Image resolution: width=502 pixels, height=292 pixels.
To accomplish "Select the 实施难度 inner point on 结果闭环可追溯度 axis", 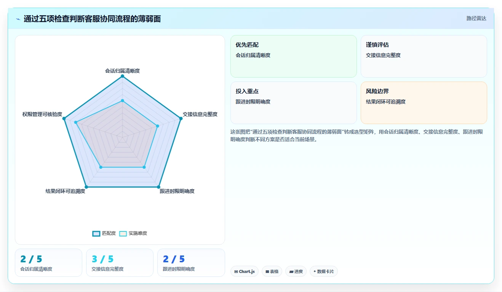I will 101,167.
